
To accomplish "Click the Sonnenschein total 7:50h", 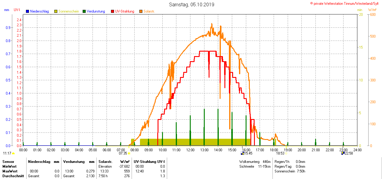I will point(301,171).
